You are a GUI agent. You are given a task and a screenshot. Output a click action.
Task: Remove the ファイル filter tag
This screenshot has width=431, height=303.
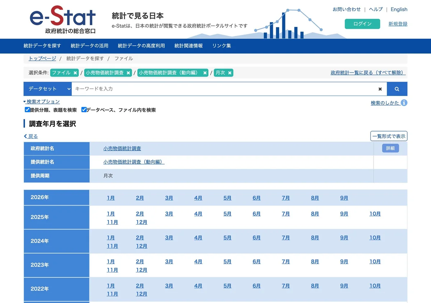tap(75, 73)
